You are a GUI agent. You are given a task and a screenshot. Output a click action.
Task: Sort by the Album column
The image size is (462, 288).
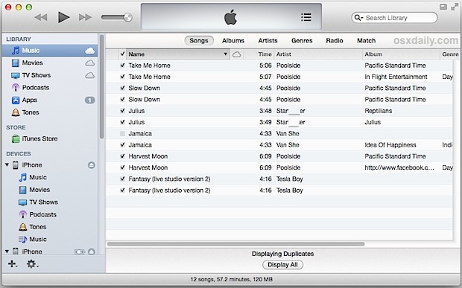401,54
